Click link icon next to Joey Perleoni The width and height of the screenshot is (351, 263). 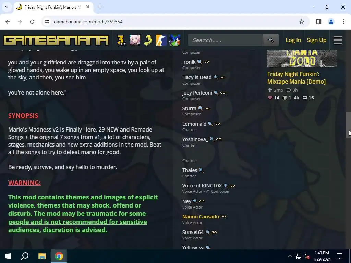[x=223, y=93]
